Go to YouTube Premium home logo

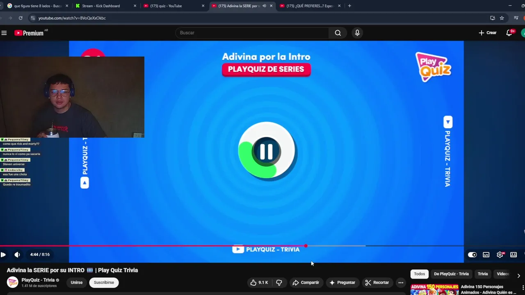(x=30, y=33)
